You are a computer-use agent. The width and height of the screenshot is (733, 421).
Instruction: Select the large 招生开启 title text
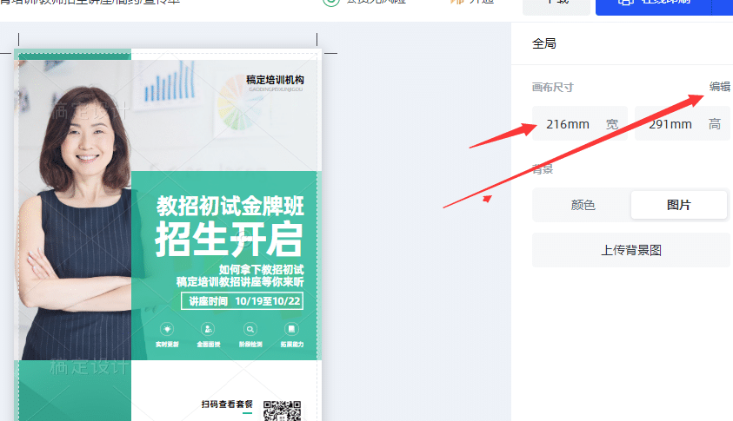pyautogui.click(x=229, y=240)
